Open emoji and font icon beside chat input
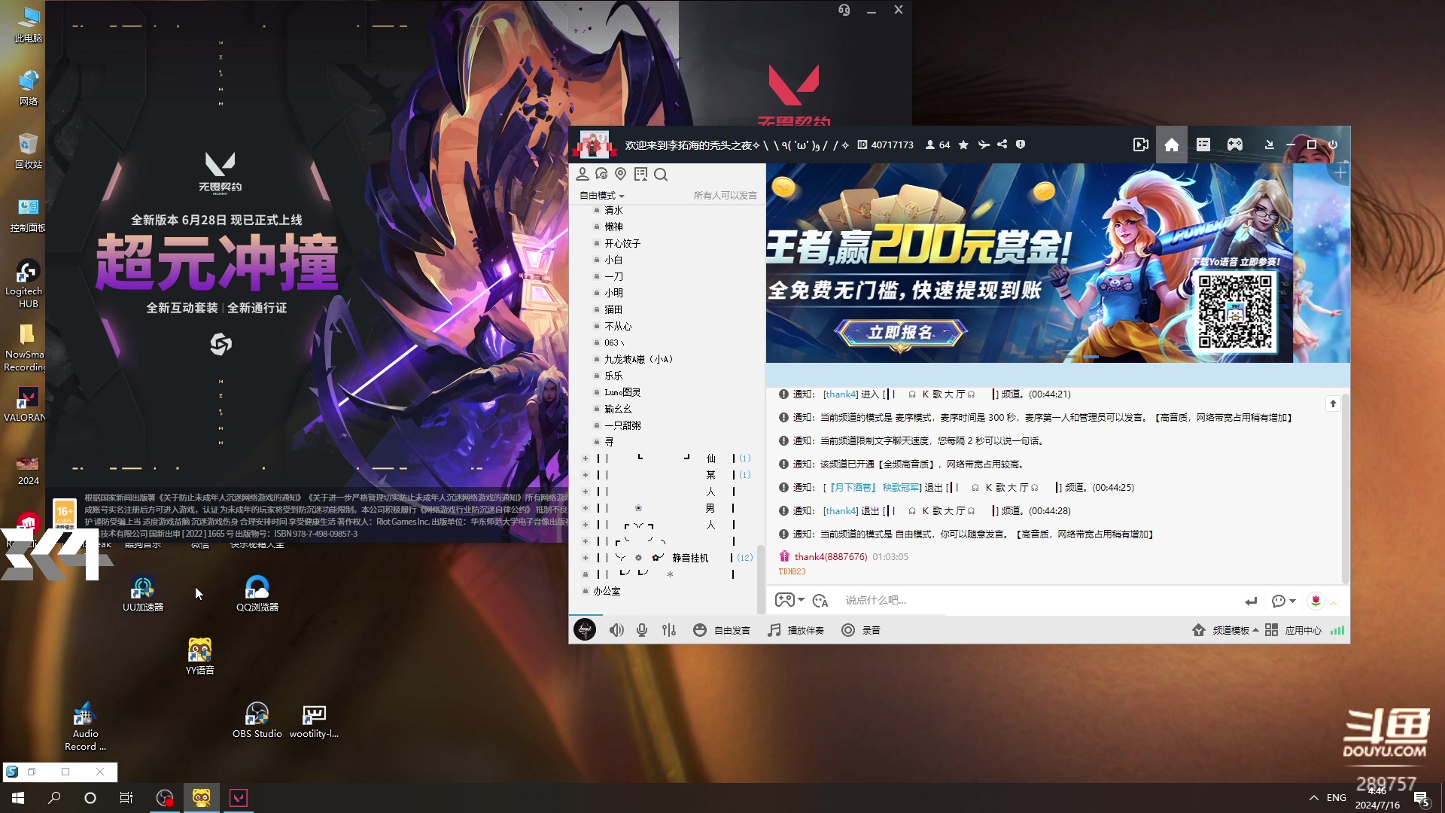The height and width of the screenshot is (813, 1445). (820, 601)
